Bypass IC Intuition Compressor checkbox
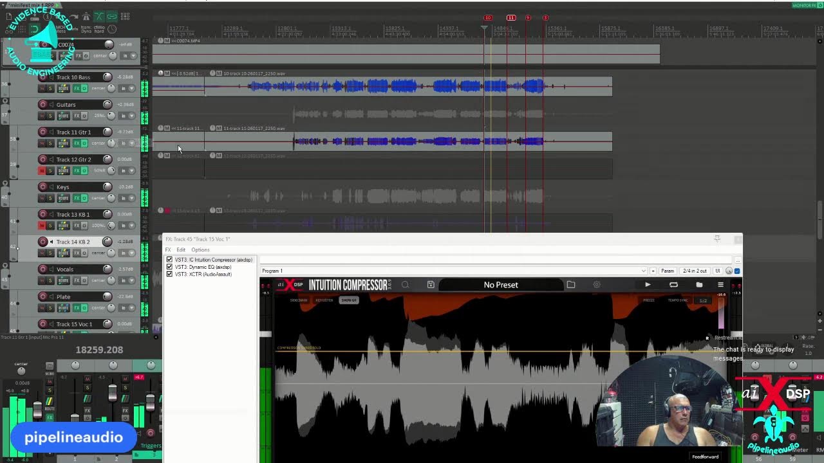The image size is (824, 463). pos(169,260)
